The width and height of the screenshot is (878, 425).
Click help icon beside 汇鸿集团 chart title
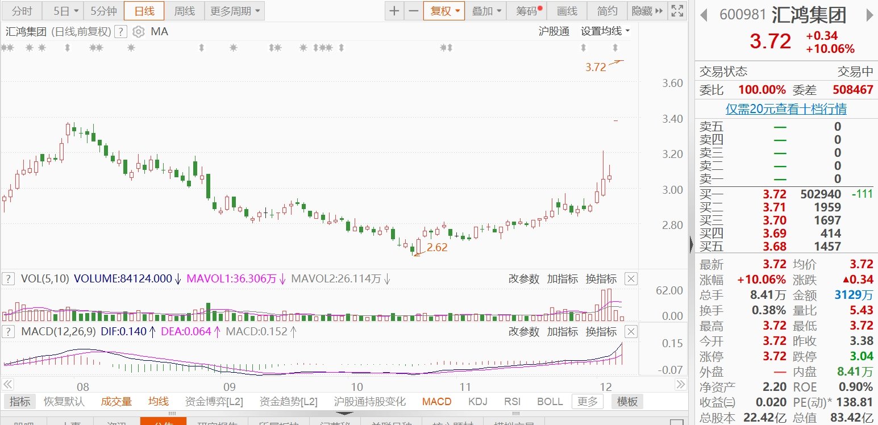click(x=120, y=32)
